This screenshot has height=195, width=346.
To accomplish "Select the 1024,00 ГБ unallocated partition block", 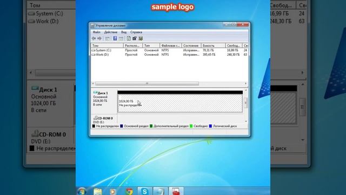I will point(180,103).
